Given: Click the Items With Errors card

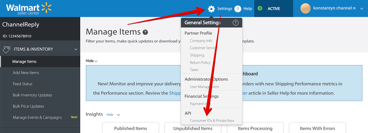Looking at the screenshot, I should pyautogui.click(x=317, y=128).
